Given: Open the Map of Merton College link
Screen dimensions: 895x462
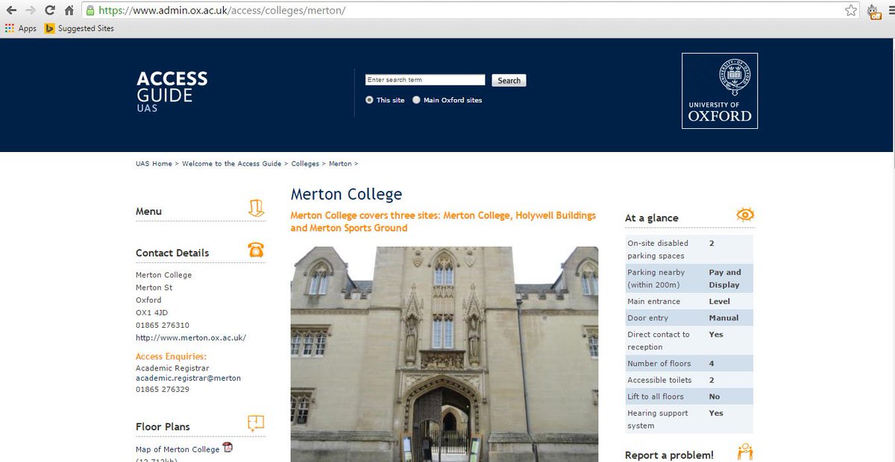Looking at the screenshot, I should (x=178, y=449).
